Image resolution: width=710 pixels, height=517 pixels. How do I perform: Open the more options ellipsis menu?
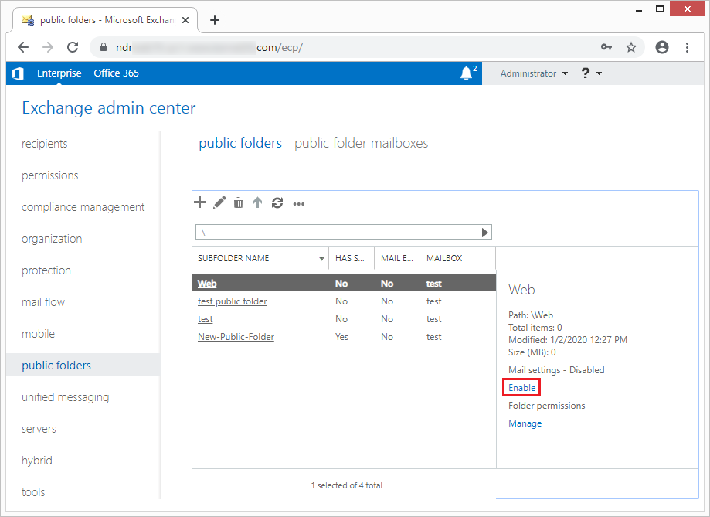coord(299,204)
